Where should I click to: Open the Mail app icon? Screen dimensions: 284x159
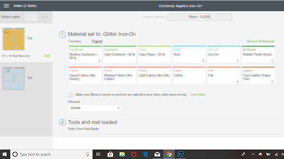[x=157, y=154]
